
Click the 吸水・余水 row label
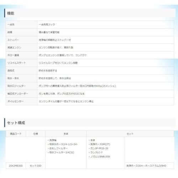click(13, 78)
